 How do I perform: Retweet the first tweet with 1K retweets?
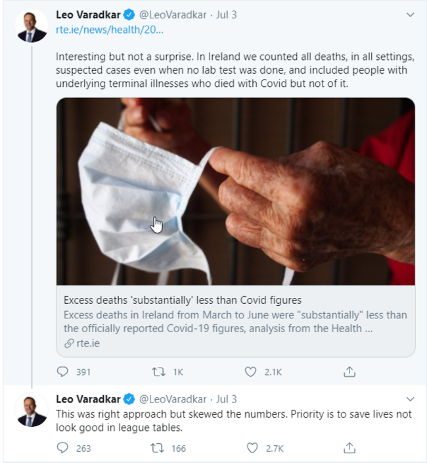(x=158, y=372)
